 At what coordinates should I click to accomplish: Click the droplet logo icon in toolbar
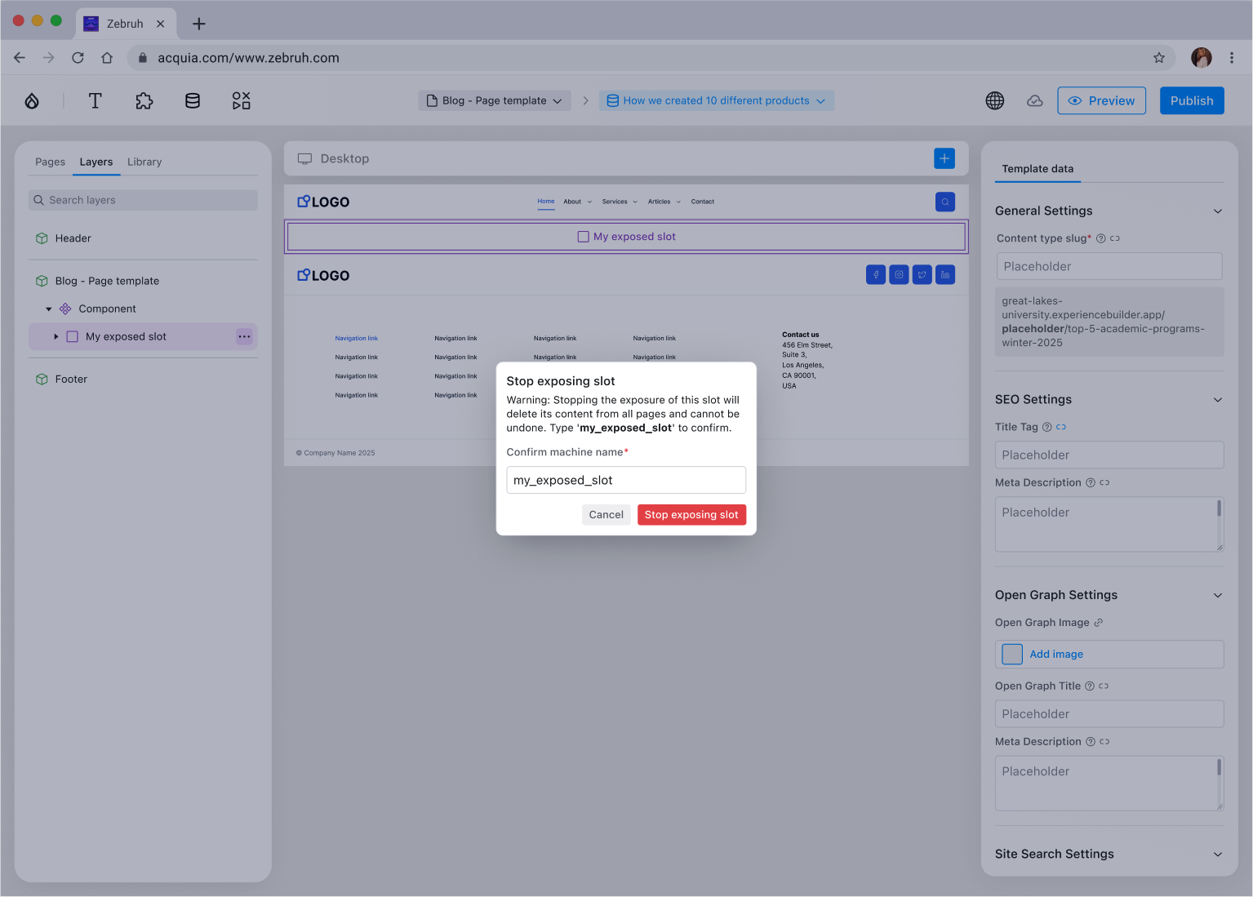[32, 100]
